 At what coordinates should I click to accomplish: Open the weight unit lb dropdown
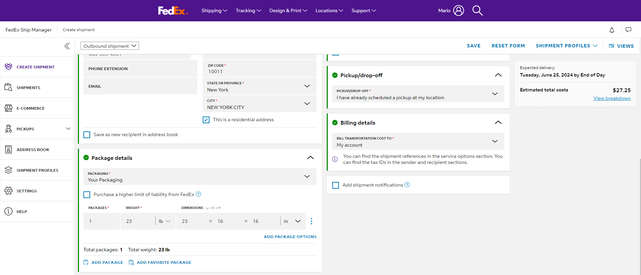click(x=165, y=221)
